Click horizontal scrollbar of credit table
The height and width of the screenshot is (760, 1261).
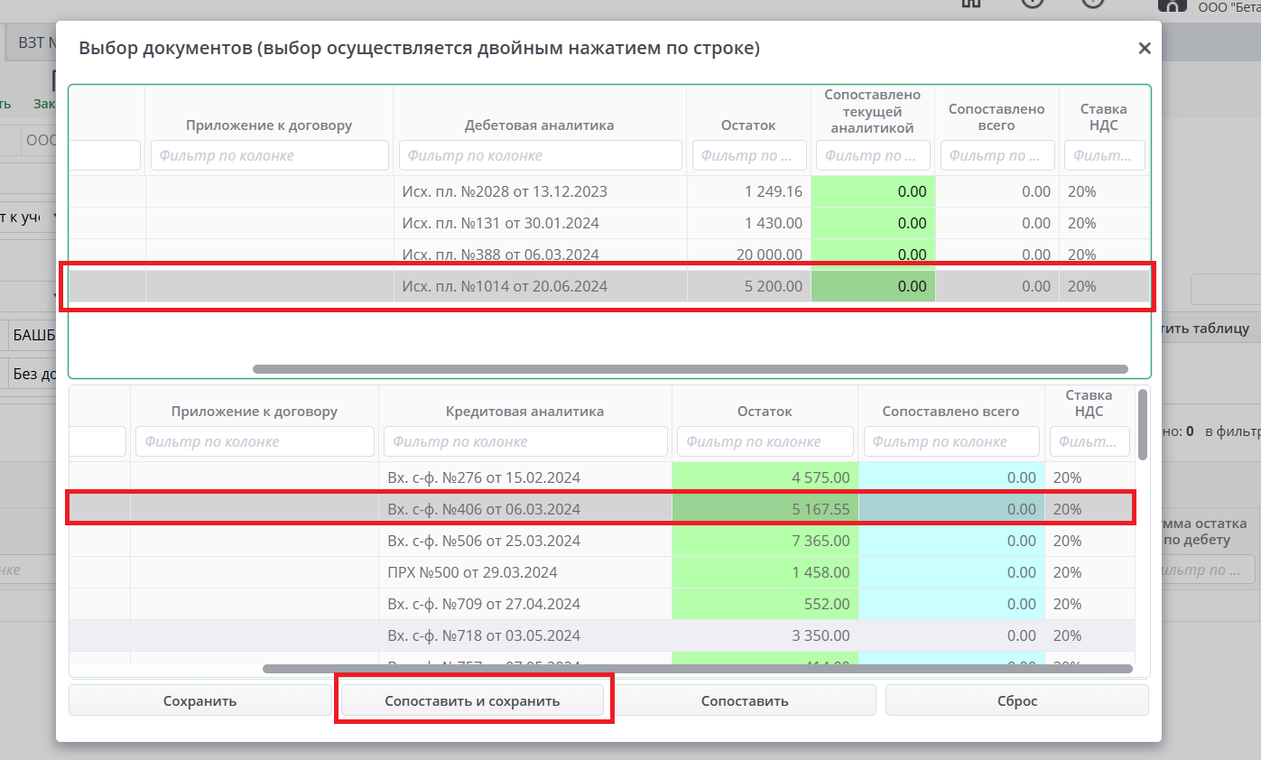[697, 669]
